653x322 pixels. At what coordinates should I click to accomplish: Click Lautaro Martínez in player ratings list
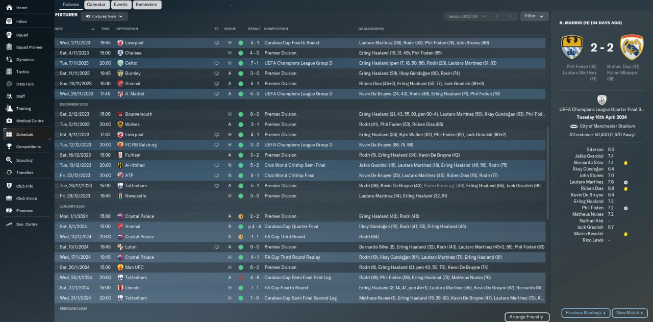586,182
